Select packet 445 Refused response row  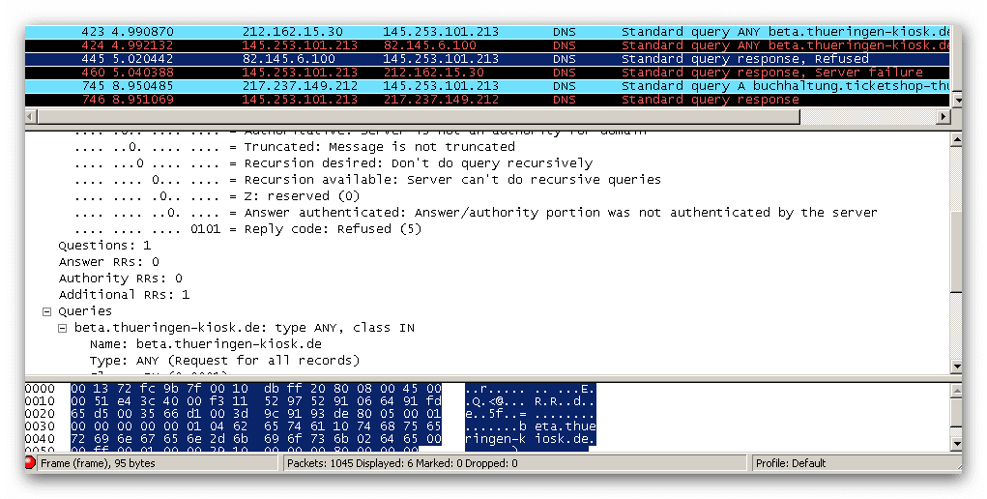(x=486, y=59)
